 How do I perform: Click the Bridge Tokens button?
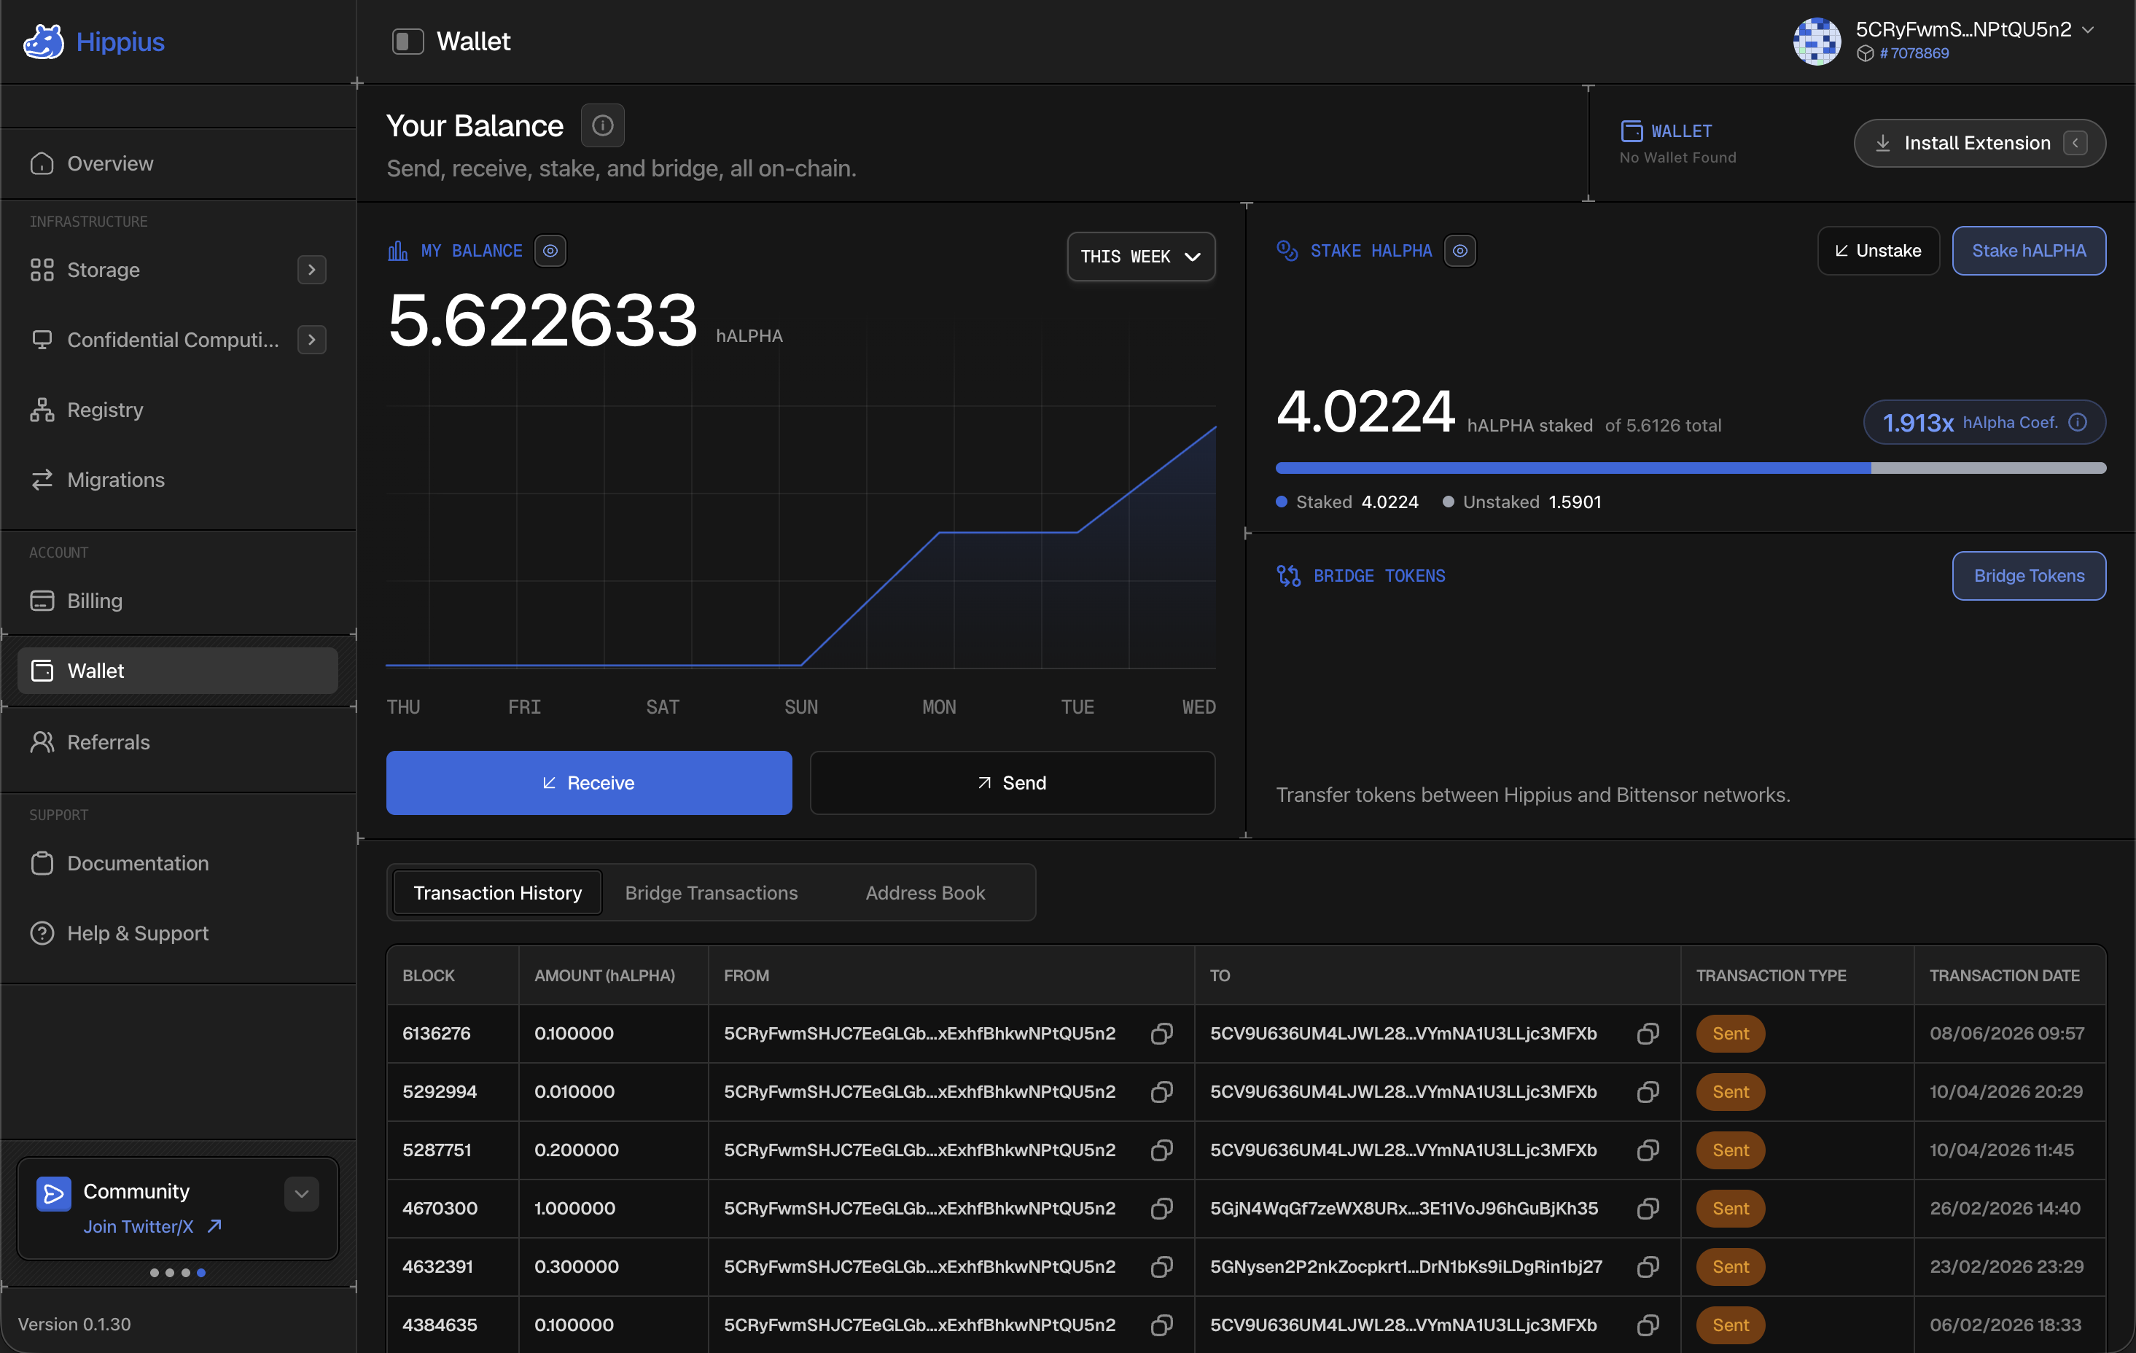[x=2029, y=576]
